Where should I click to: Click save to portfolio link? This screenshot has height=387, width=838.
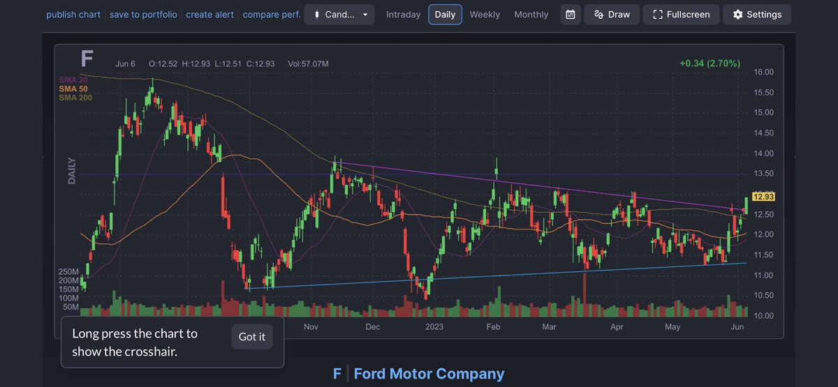143,14
